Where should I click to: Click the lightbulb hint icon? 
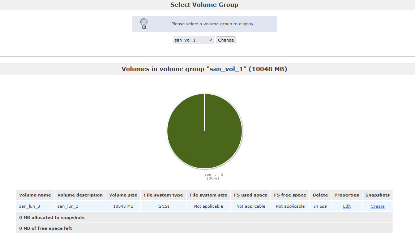(144, 24)
